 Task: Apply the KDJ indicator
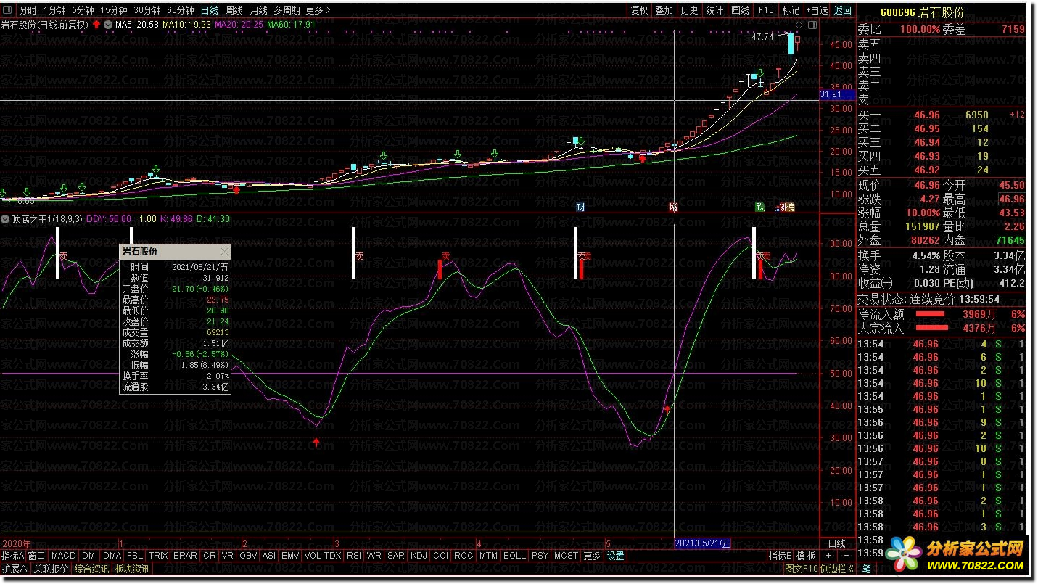click(419, 556)
